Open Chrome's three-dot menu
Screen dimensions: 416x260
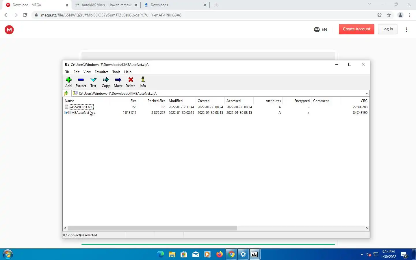pyautogui.click(x=410, y=15)
